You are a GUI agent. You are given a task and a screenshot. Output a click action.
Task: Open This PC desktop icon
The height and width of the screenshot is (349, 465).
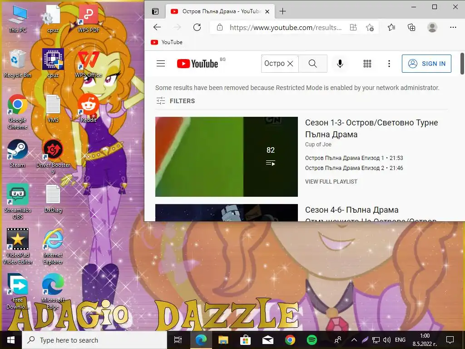point(18,19)
